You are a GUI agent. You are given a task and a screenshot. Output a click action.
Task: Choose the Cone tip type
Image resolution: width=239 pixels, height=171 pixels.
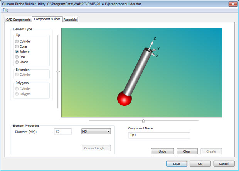pos(17,46)
